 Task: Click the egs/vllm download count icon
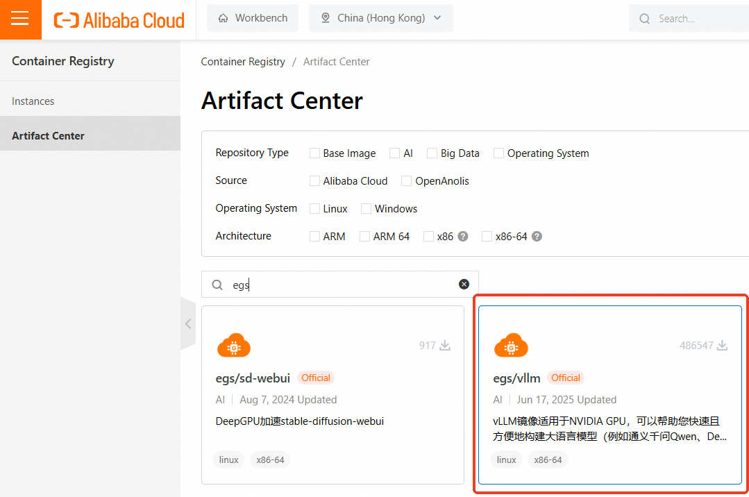point(723,345)
